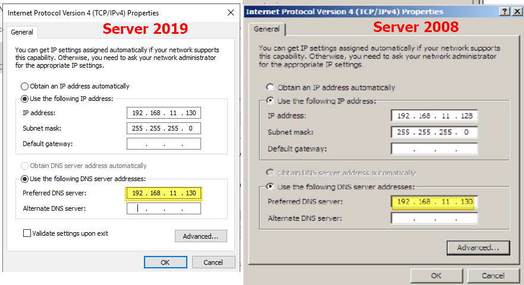Image resolution: width=524 pixels, height=285 pixels.
Task: Cancel the Server 2019 dialog
Action: point(214,262)
